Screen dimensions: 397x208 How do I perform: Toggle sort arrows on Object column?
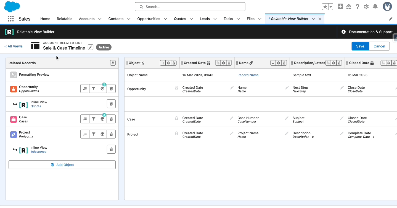point(163,63)
